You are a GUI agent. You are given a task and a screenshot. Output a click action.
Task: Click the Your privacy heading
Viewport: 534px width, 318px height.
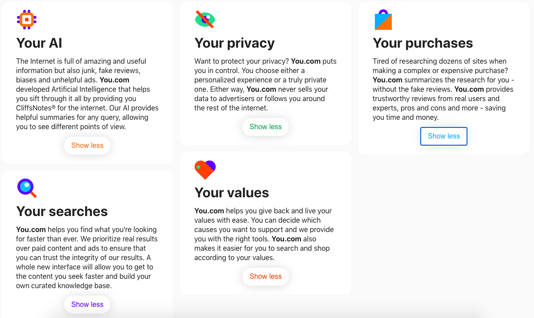pos(234,43)
